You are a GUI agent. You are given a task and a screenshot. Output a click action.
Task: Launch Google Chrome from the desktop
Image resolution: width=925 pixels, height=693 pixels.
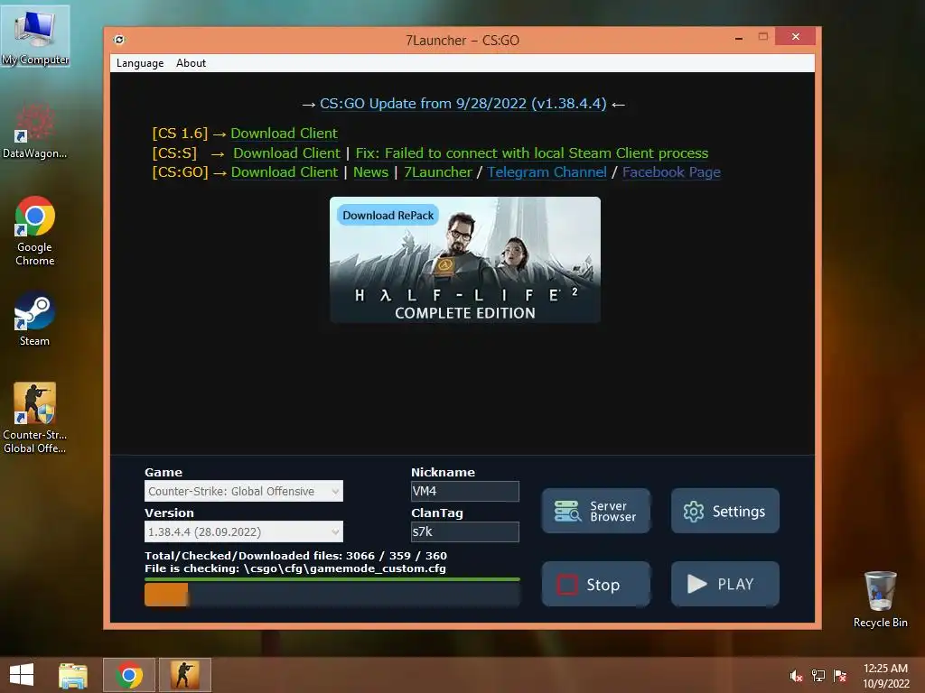[x=35, y=231]
